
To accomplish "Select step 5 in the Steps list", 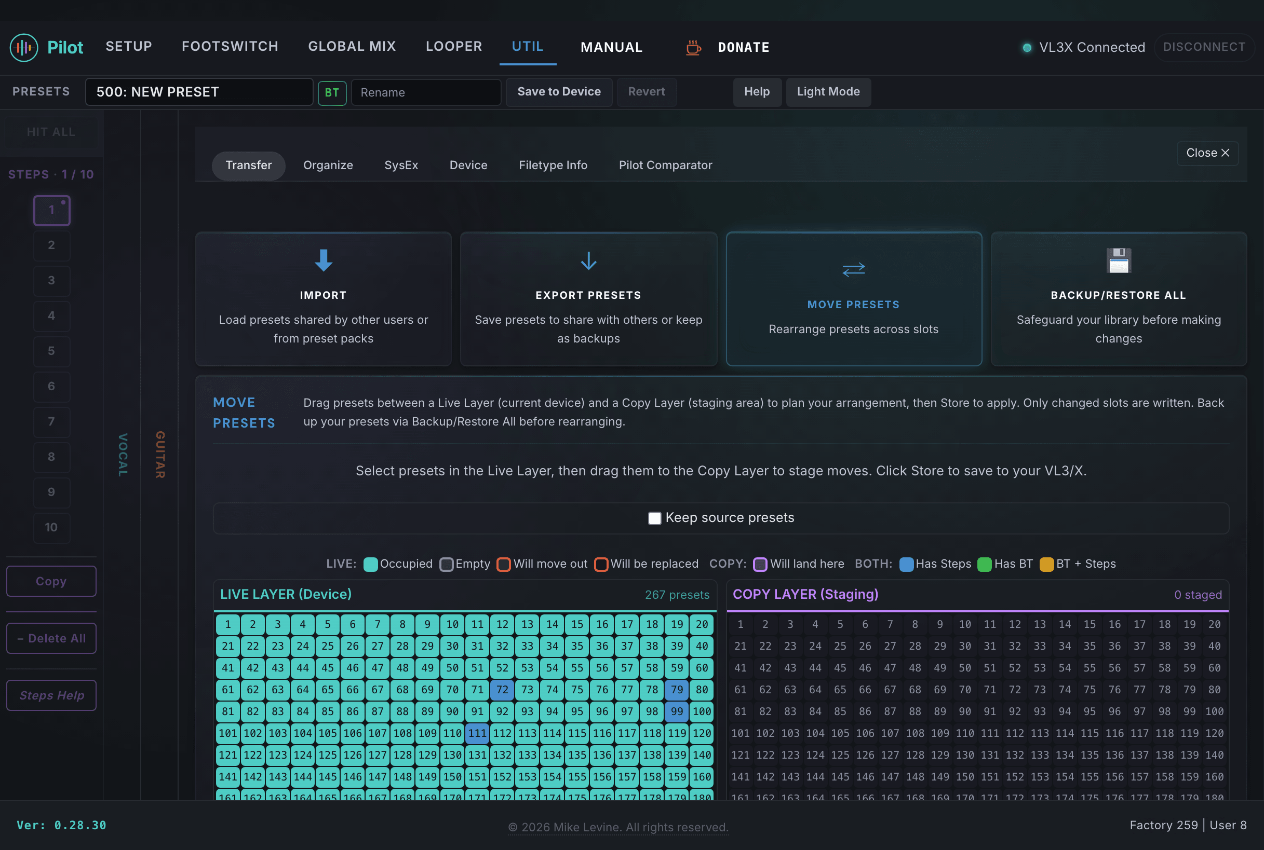I will 51,351.
